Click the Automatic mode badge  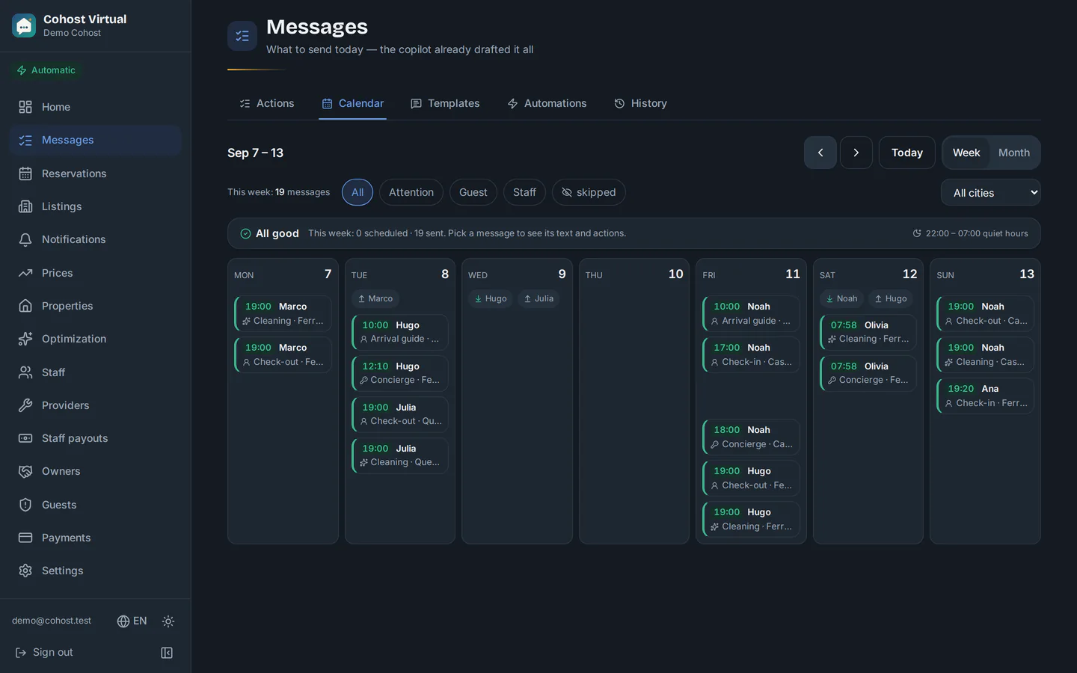(46, 70)
